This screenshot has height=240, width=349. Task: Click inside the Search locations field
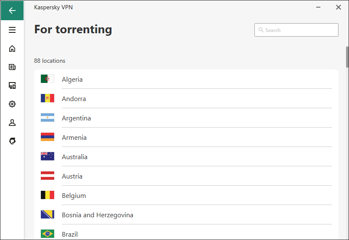(x=296, y=30)
